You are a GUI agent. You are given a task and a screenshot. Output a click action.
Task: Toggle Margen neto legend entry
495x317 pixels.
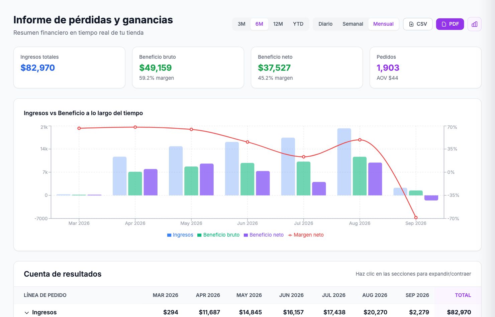coord(306,235)
